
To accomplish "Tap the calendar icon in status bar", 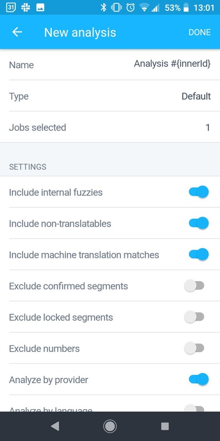I will tap(11, 8).
